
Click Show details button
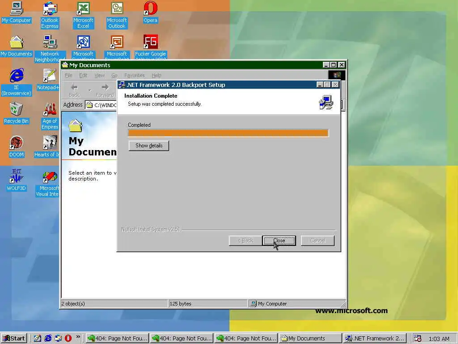click(x=148, y=146)
